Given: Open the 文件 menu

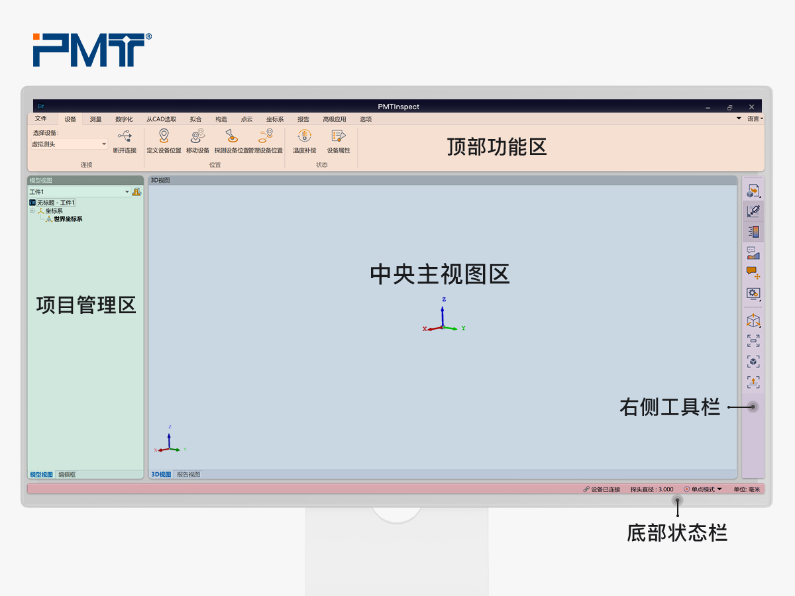Looking at the screenshot, I should pyautogui.click(x=41, y=119).
